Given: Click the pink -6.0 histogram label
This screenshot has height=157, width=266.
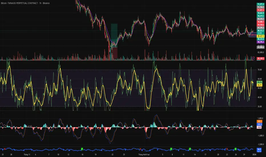Looking at the screenshot, I should (259, 127).
